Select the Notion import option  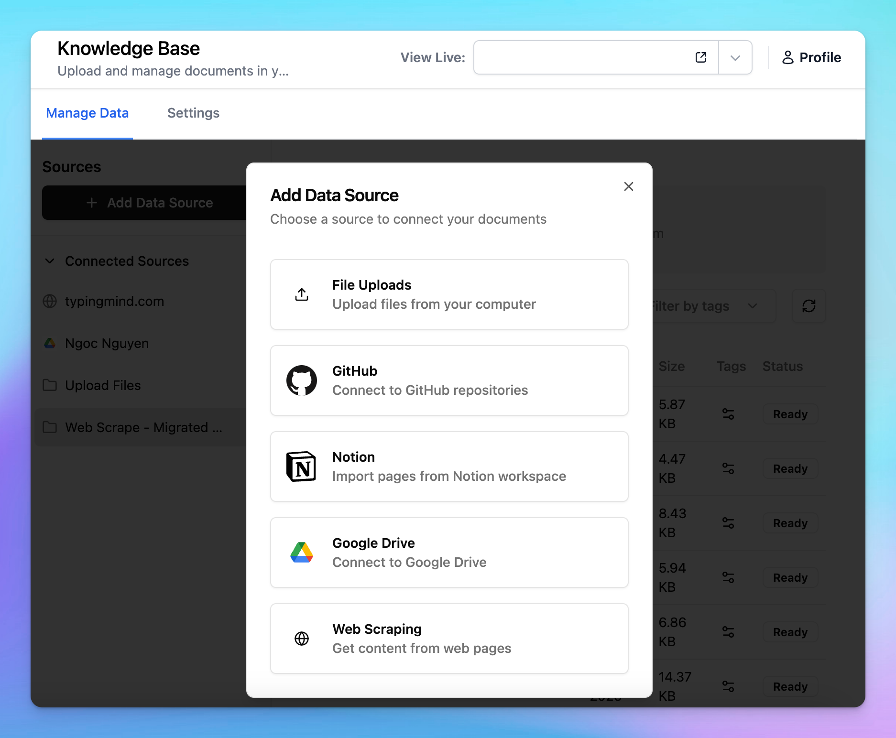[x=449, y=467]
